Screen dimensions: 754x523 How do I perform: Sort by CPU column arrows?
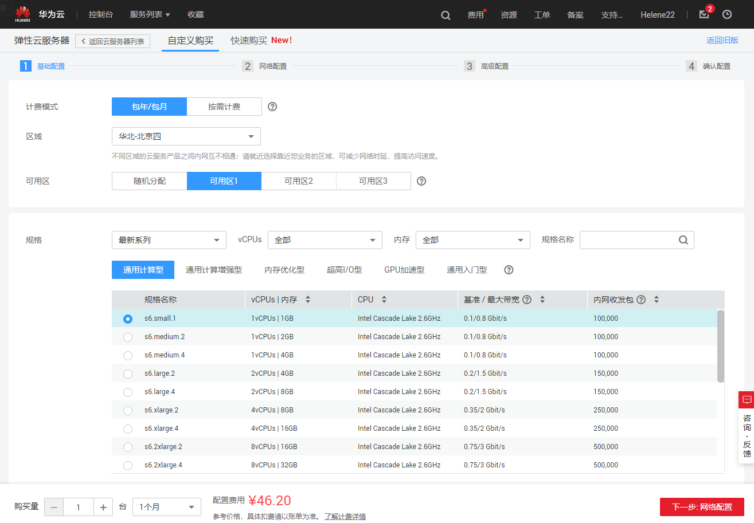pyautogui.click(x=384, y=300)
